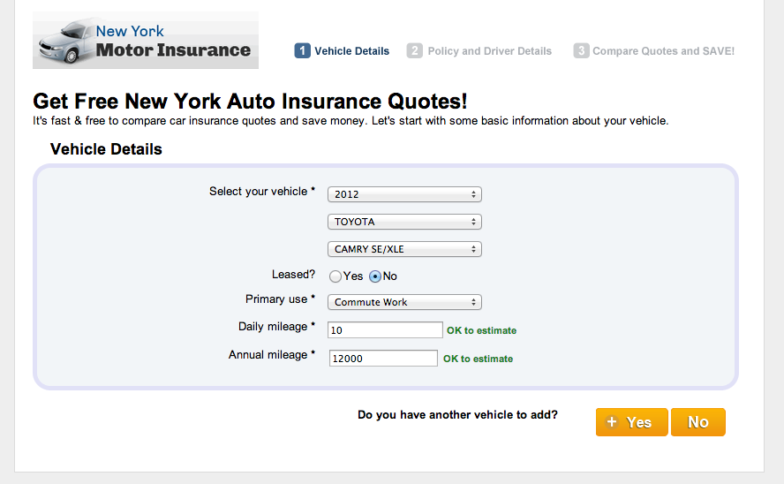Click Yes to add another vehicle
Screen dimensions: 784x484
pyautogui.click(x=631, y=422)
